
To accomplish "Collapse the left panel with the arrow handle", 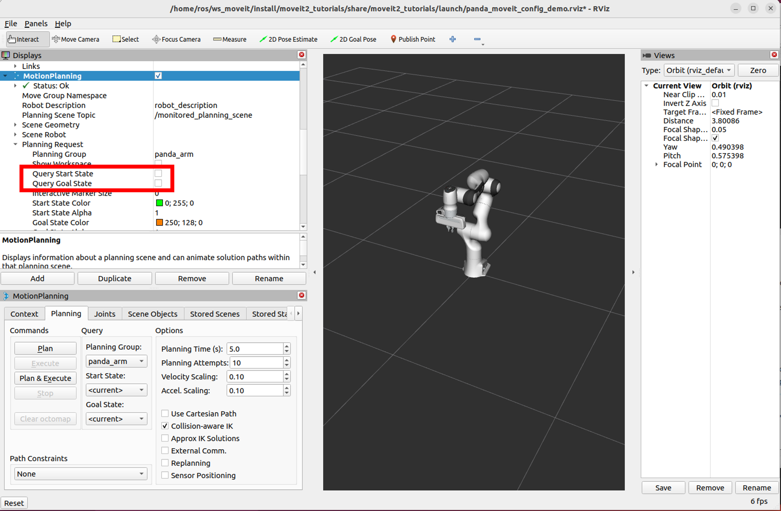I will pyautogui.click(x=314, y=272).
